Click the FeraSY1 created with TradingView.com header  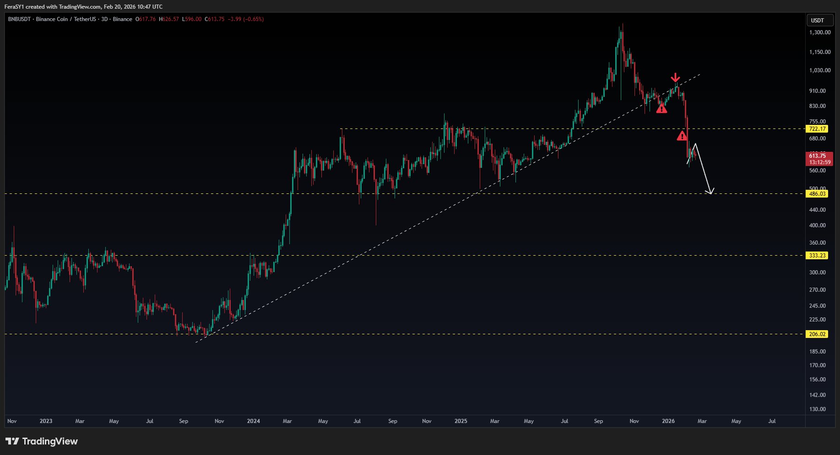[x=83, y=7]
